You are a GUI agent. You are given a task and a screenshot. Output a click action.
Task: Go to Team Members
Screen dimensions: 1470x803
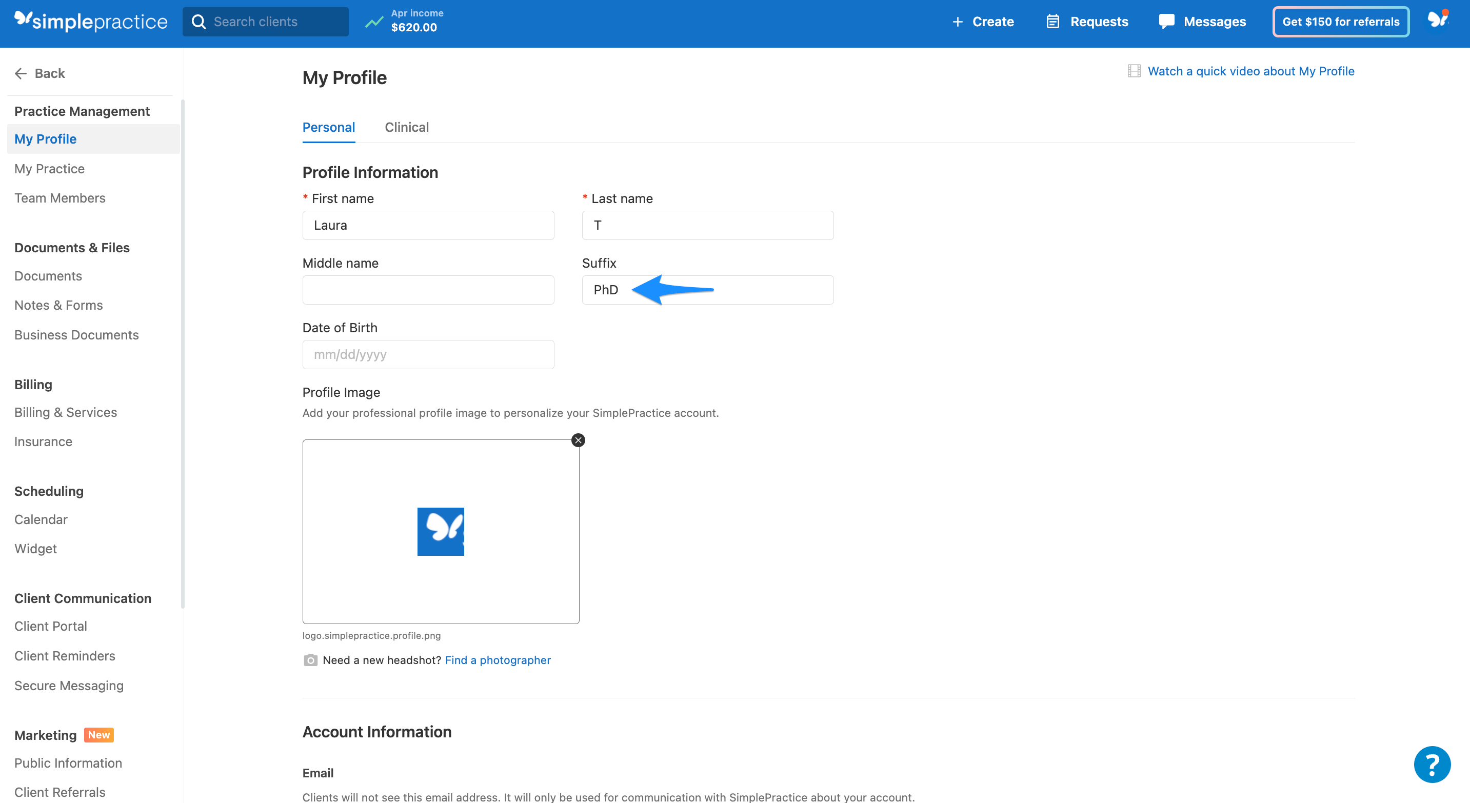[60, 198]
